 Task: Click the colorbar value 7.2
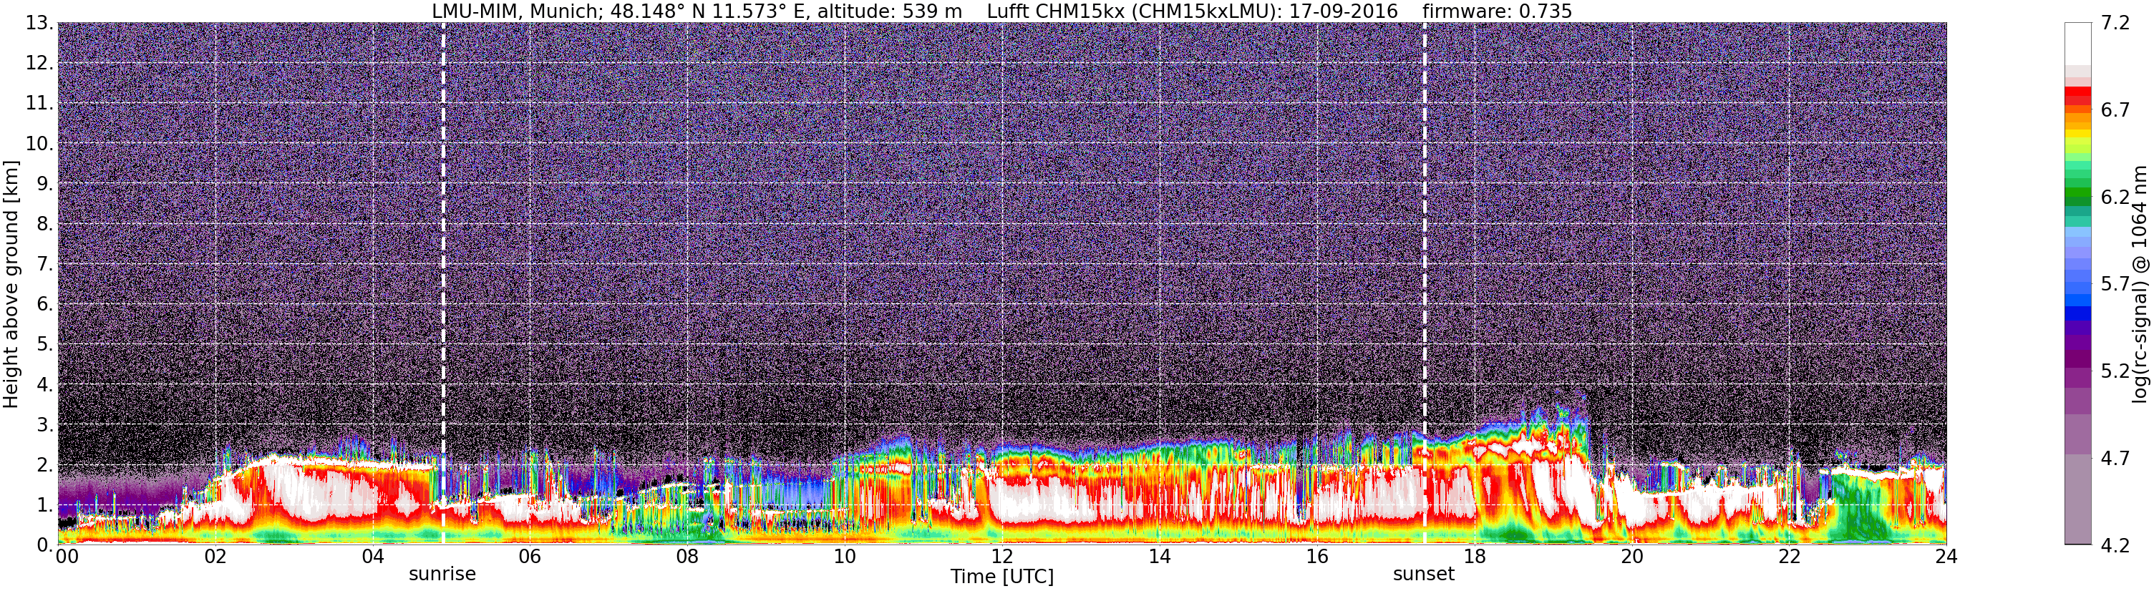coord(2115,24)
